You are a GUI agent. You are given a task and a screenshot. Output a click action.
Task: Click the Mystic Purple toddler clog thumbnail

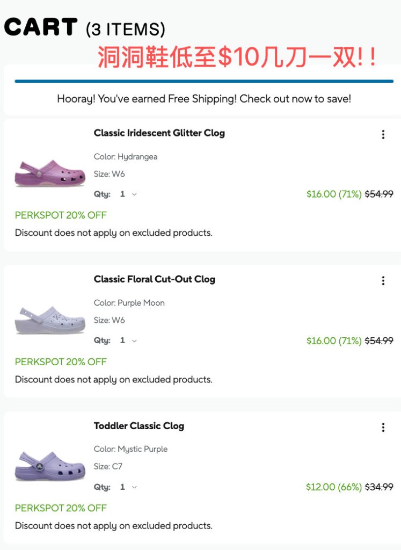click(x=50, y=466)
